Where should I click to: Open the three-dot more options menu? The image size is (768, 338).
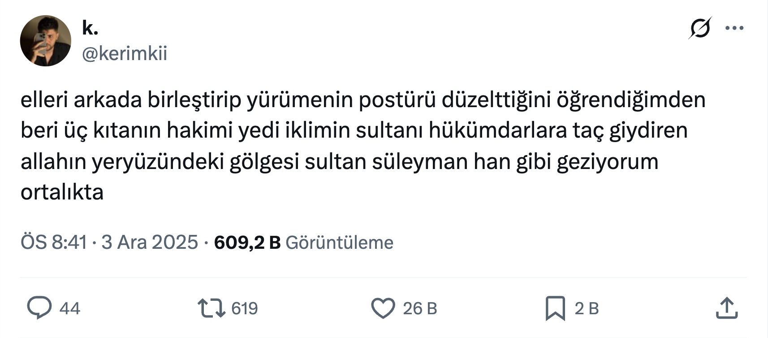click(734, 28)
